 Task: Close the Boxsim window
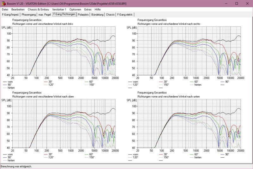tap(247, 3)
